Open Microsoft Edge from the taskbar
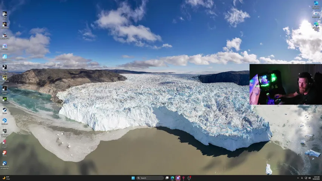322x181 pixels. click(173, 178)
